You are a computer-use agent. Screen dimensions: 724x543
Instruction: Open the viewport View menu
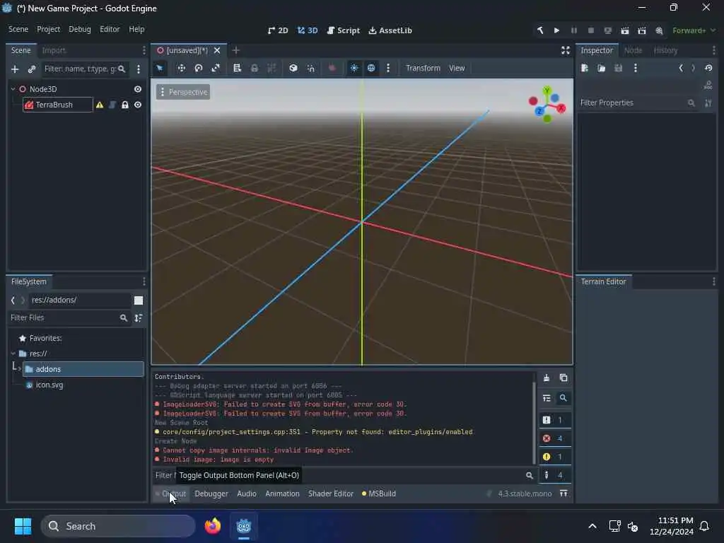[x=457, y=68]
